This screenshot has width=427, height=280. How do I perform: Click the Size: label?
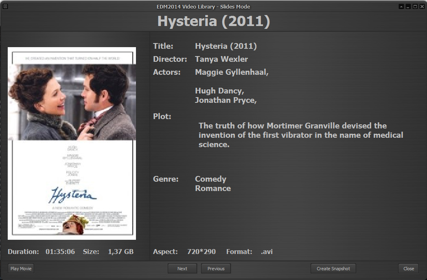(x=91, y=252)
